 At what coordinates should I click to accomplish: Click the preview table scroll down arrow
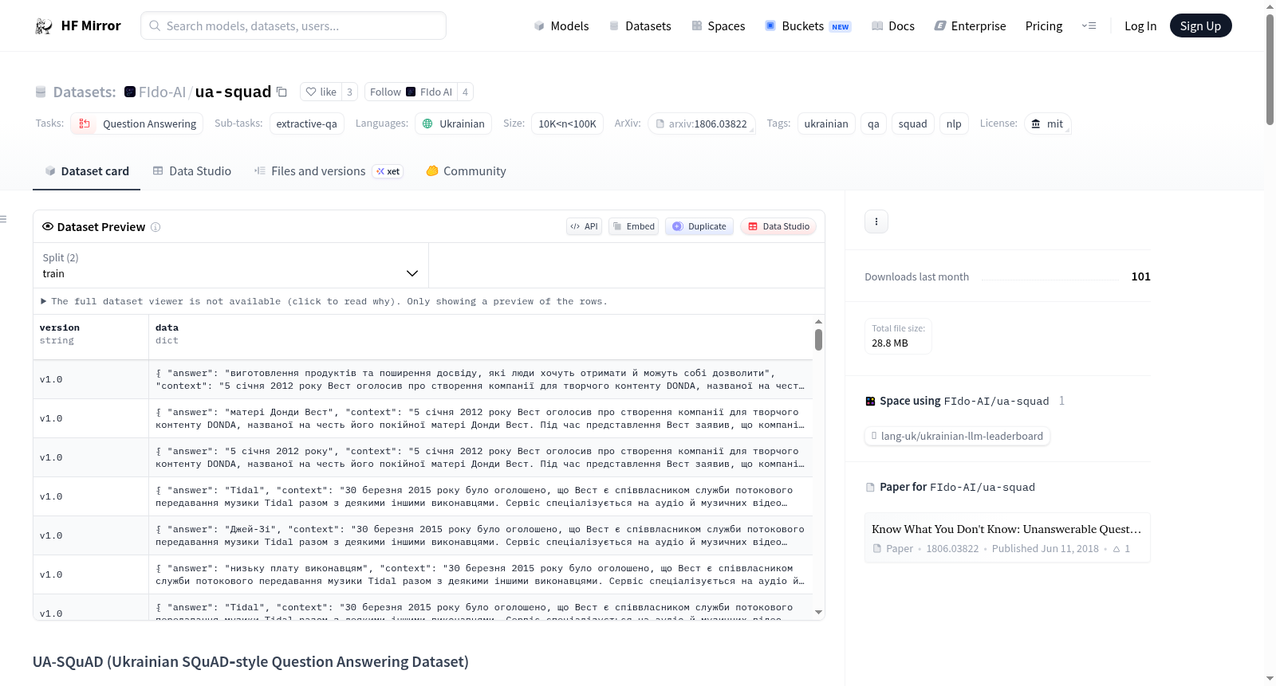tap(818, 613)
